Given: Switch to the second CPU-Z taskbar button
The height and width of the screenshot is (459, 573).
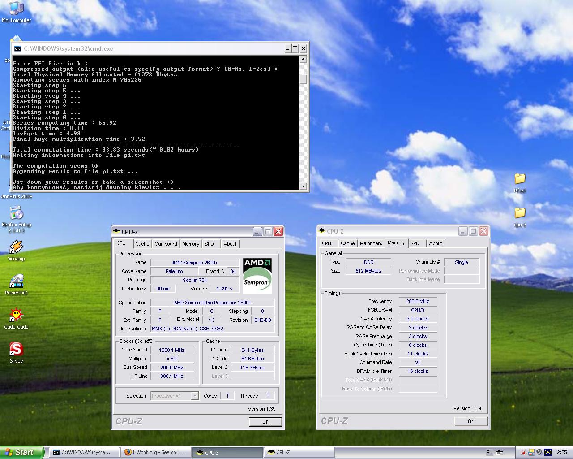Looking at the screenshot, I should click(299, 452).
